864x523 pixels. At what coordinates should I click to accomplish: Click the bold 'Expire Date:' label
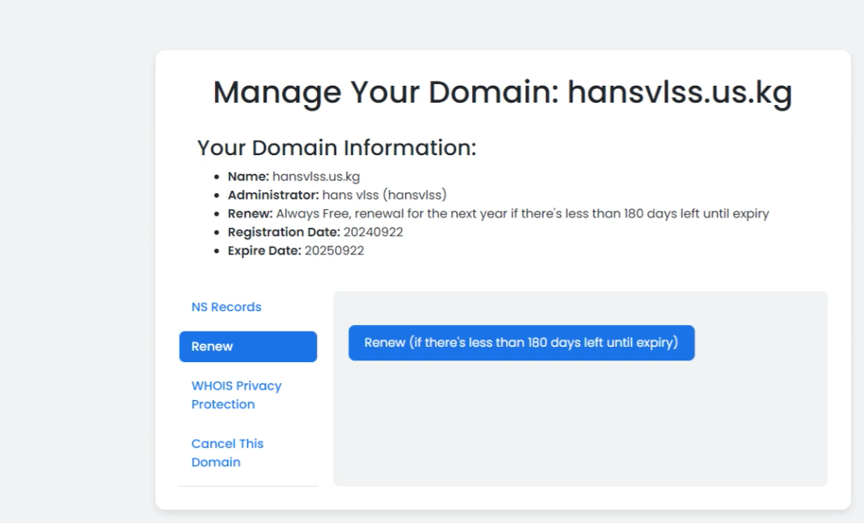coord(264,251)
